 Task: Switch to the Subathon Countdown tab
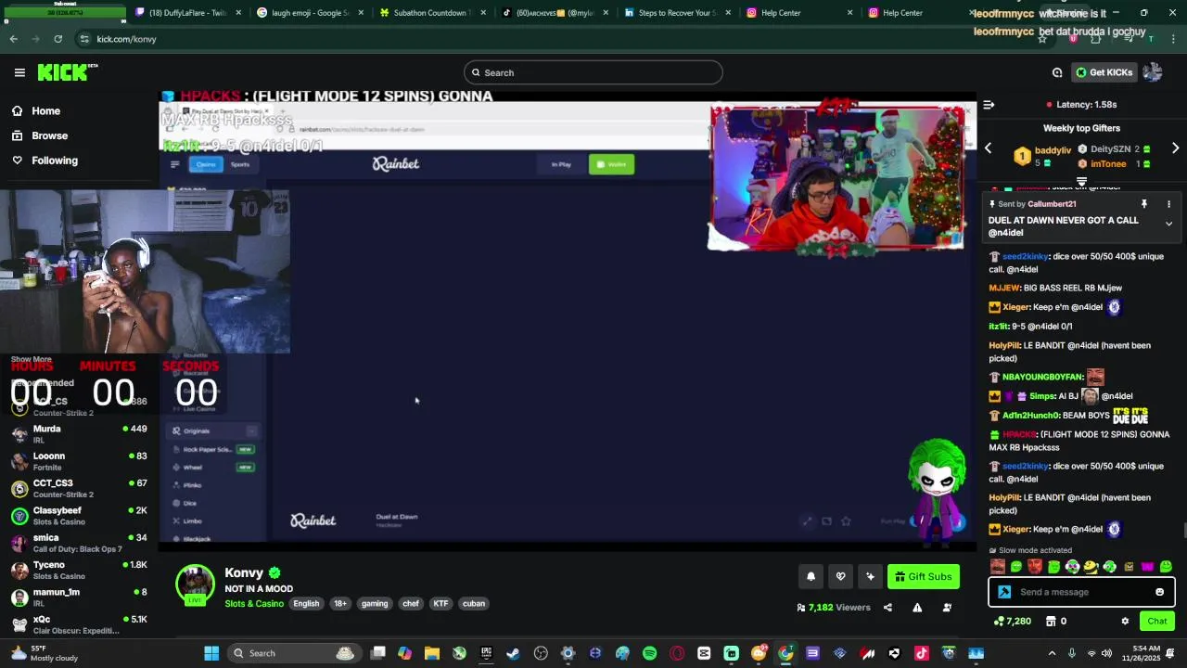(428, 13)
